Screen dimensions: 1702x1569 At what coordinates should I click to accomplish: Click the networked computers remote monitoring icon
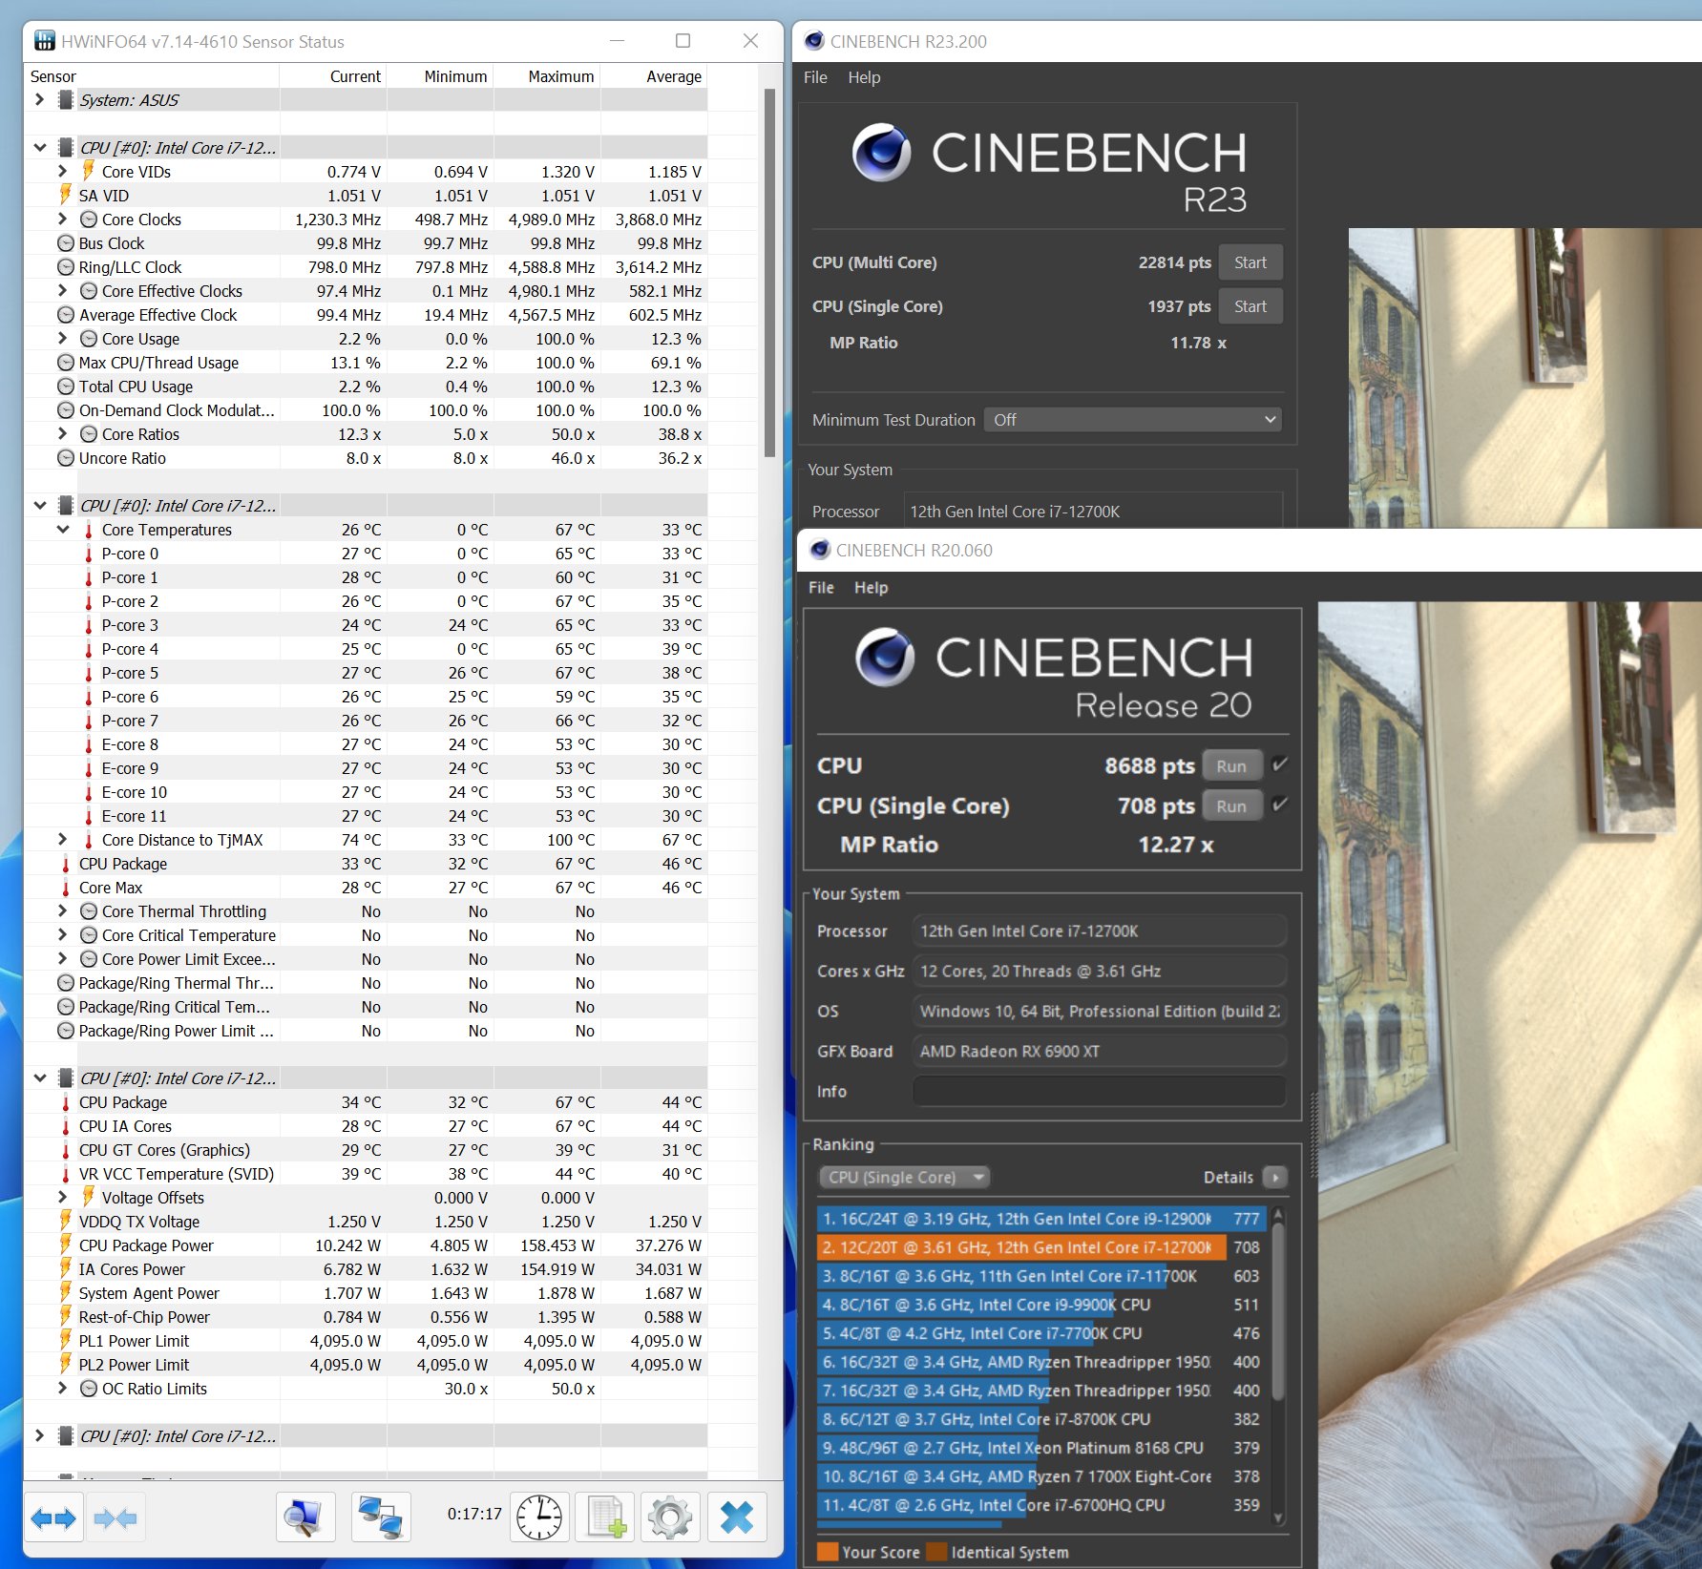(x=380, y=1517)
